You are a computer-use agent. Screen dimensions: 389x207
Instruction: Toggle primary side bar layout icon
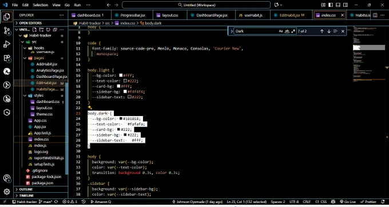coord(331,5)
